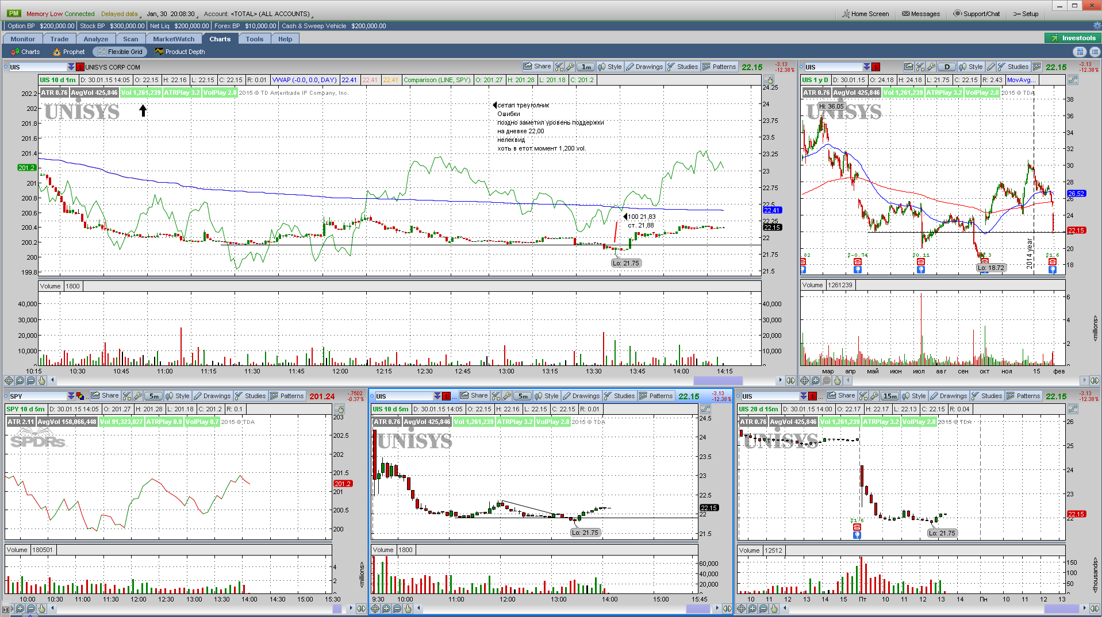Click grid layout icon near Investools
This screenshot has height=617, width=1102.
coord(1080,52)
